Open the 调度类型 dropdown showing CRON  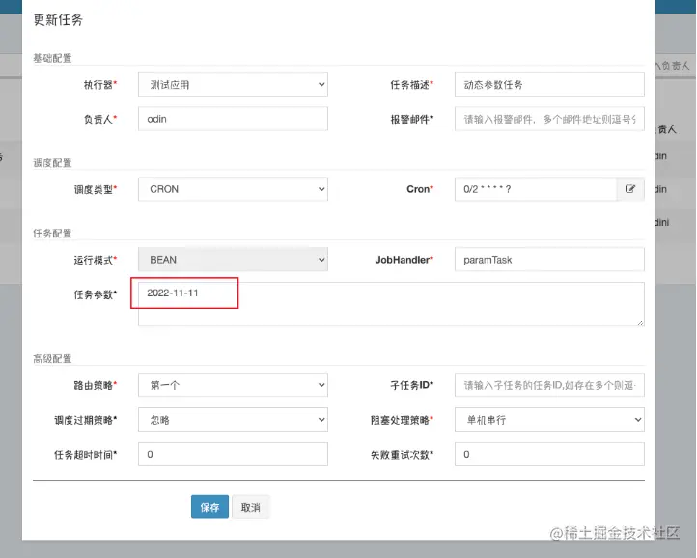233,189
